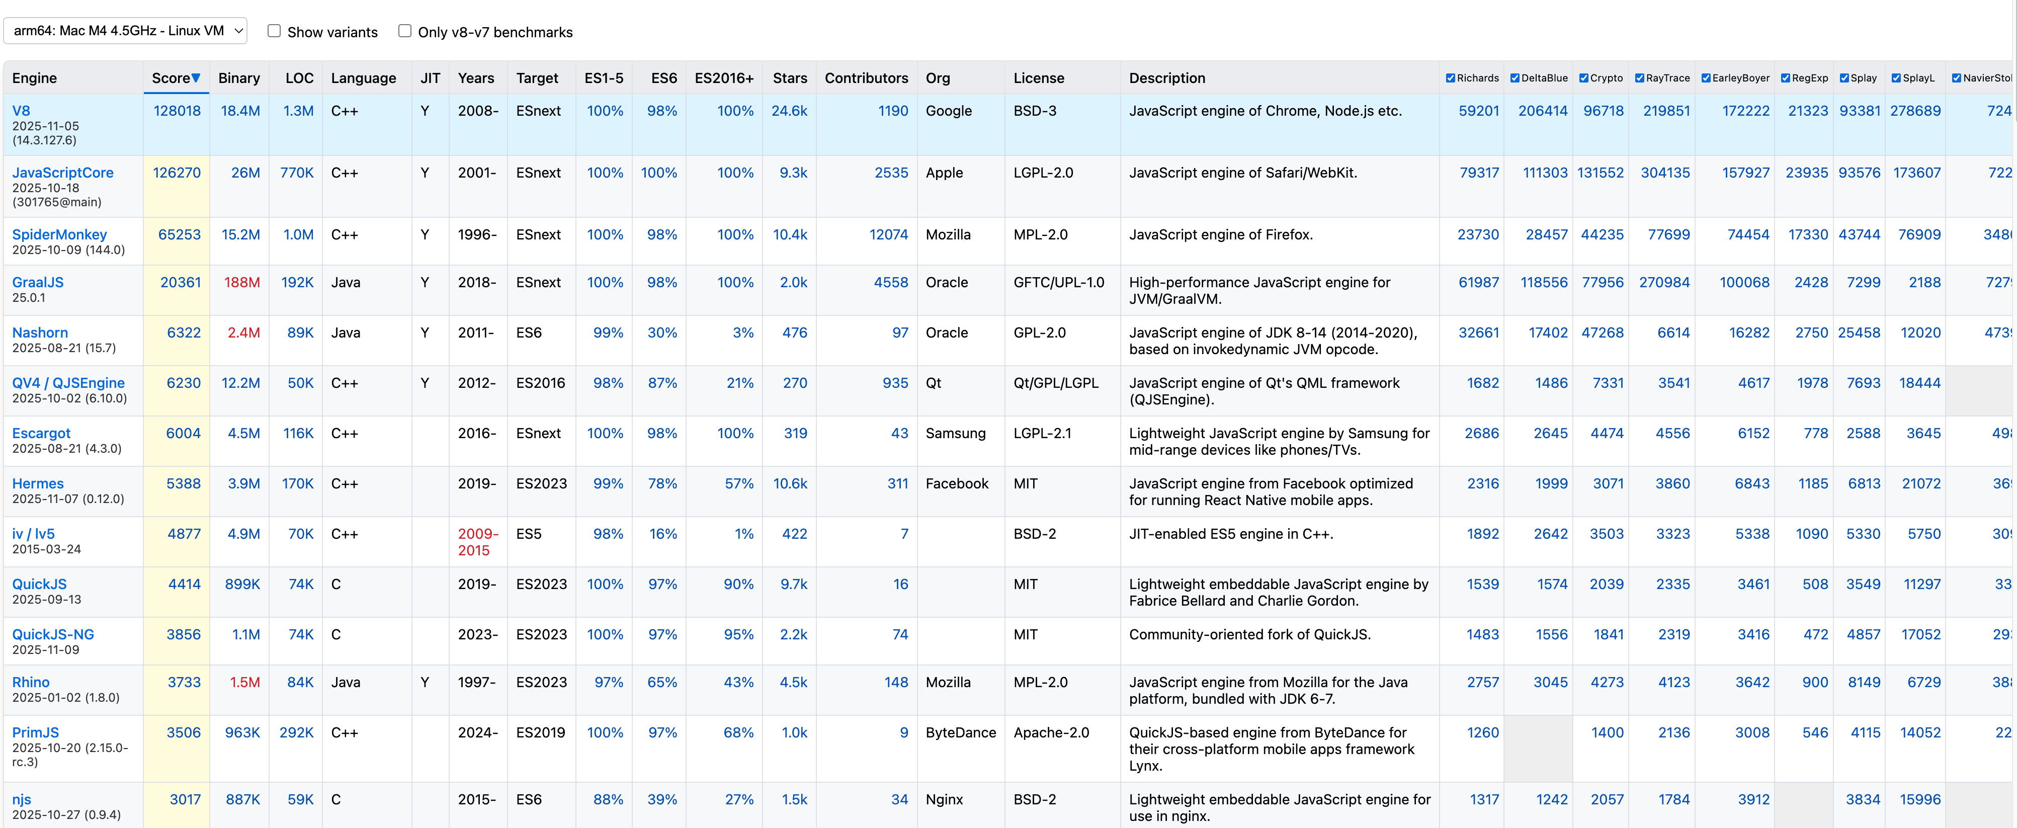The width and height of the screenshot is (2017, 828).
Task: Click GraalJS score value 20361
Action: click(180, 282)
